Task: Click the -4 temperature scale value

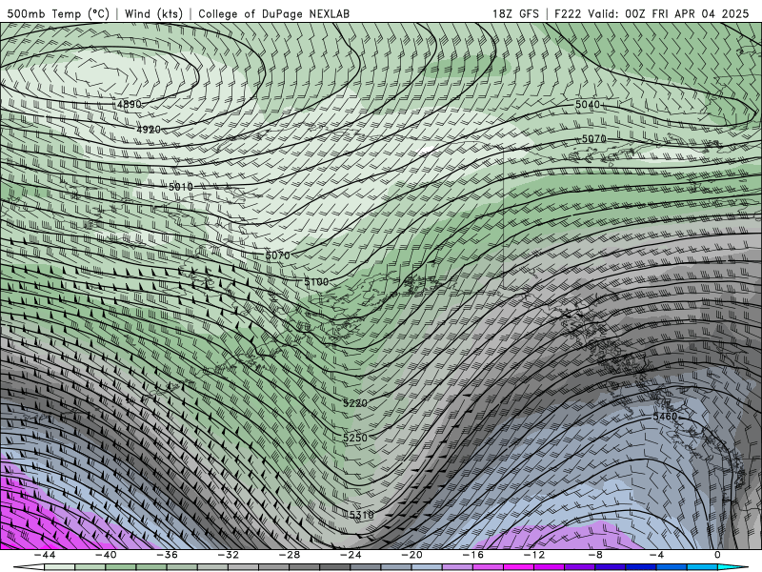Action: tap(656, 555)
